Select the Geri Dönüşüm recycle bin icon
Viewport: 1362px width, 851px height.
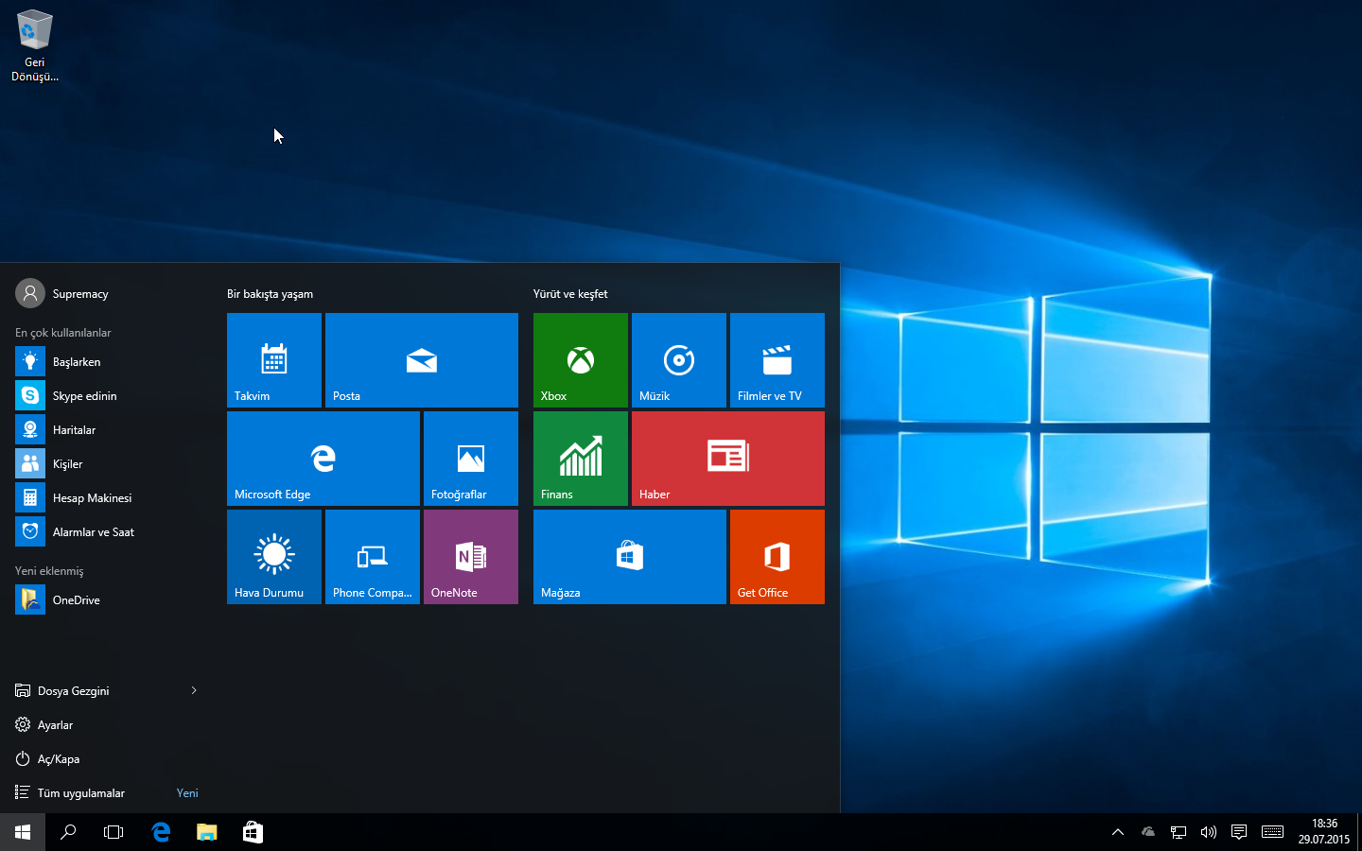pyautogui.click(x=35, y=45)
